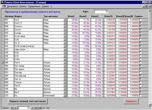Viewport: 152px width, 110px height.
Task: Uncheck Скрыть checkbox for article 020 Cu-рад
Action: click(140, 33)
